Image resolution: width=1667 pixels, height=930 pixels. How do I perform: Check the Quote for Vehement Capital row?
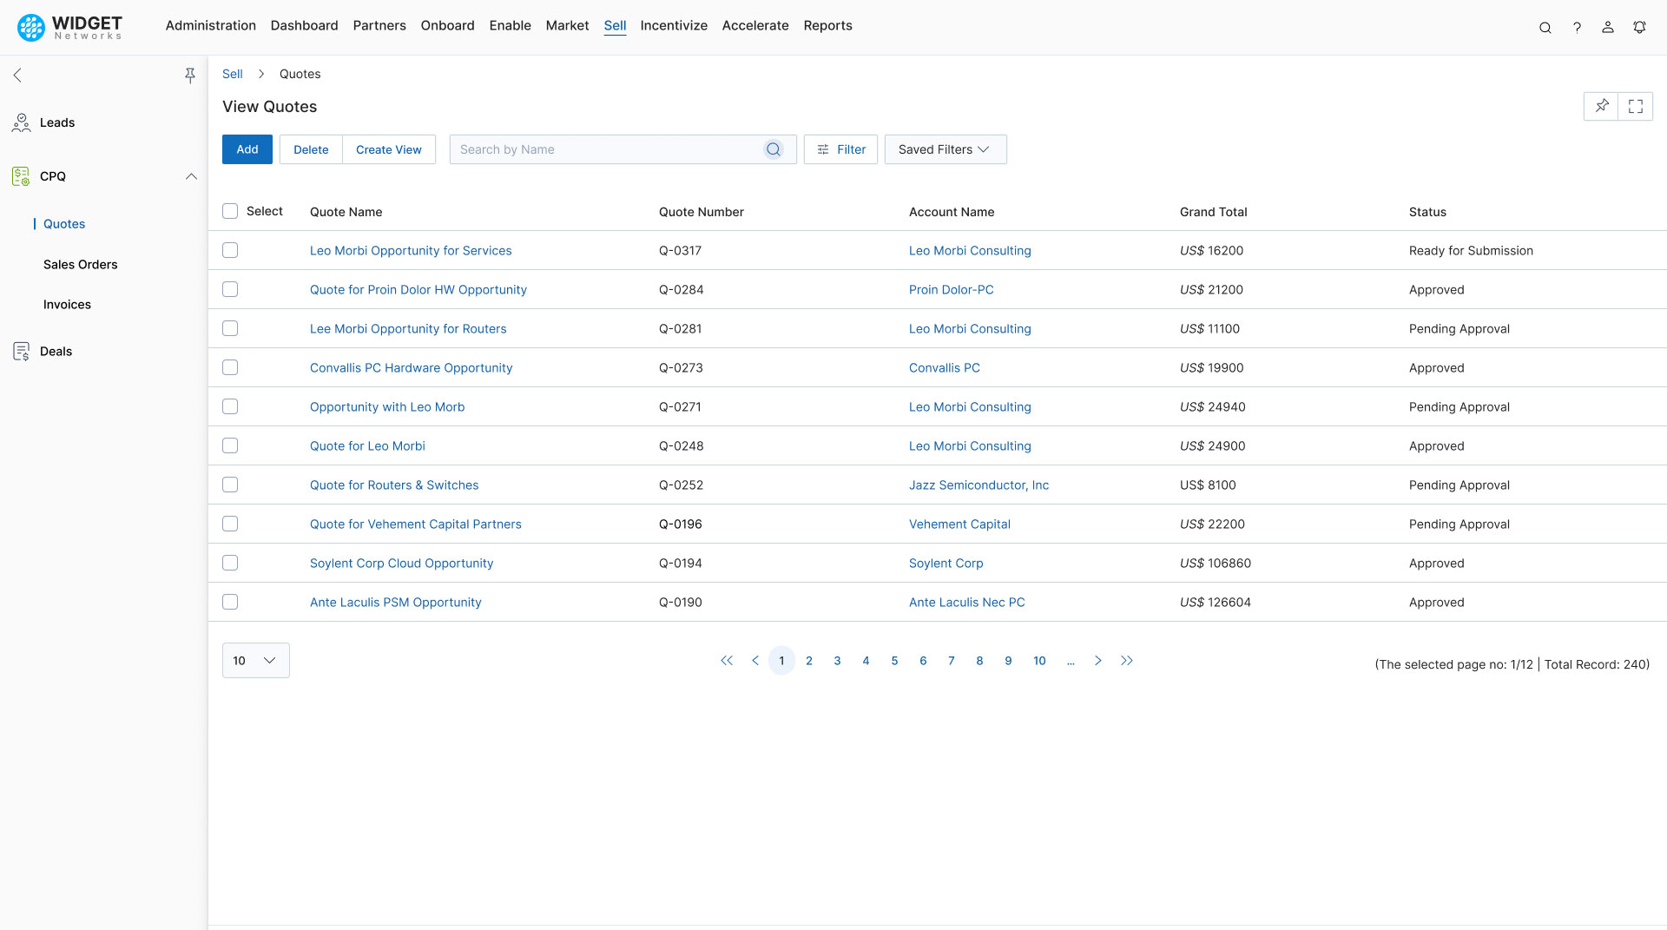coord(230,524)
